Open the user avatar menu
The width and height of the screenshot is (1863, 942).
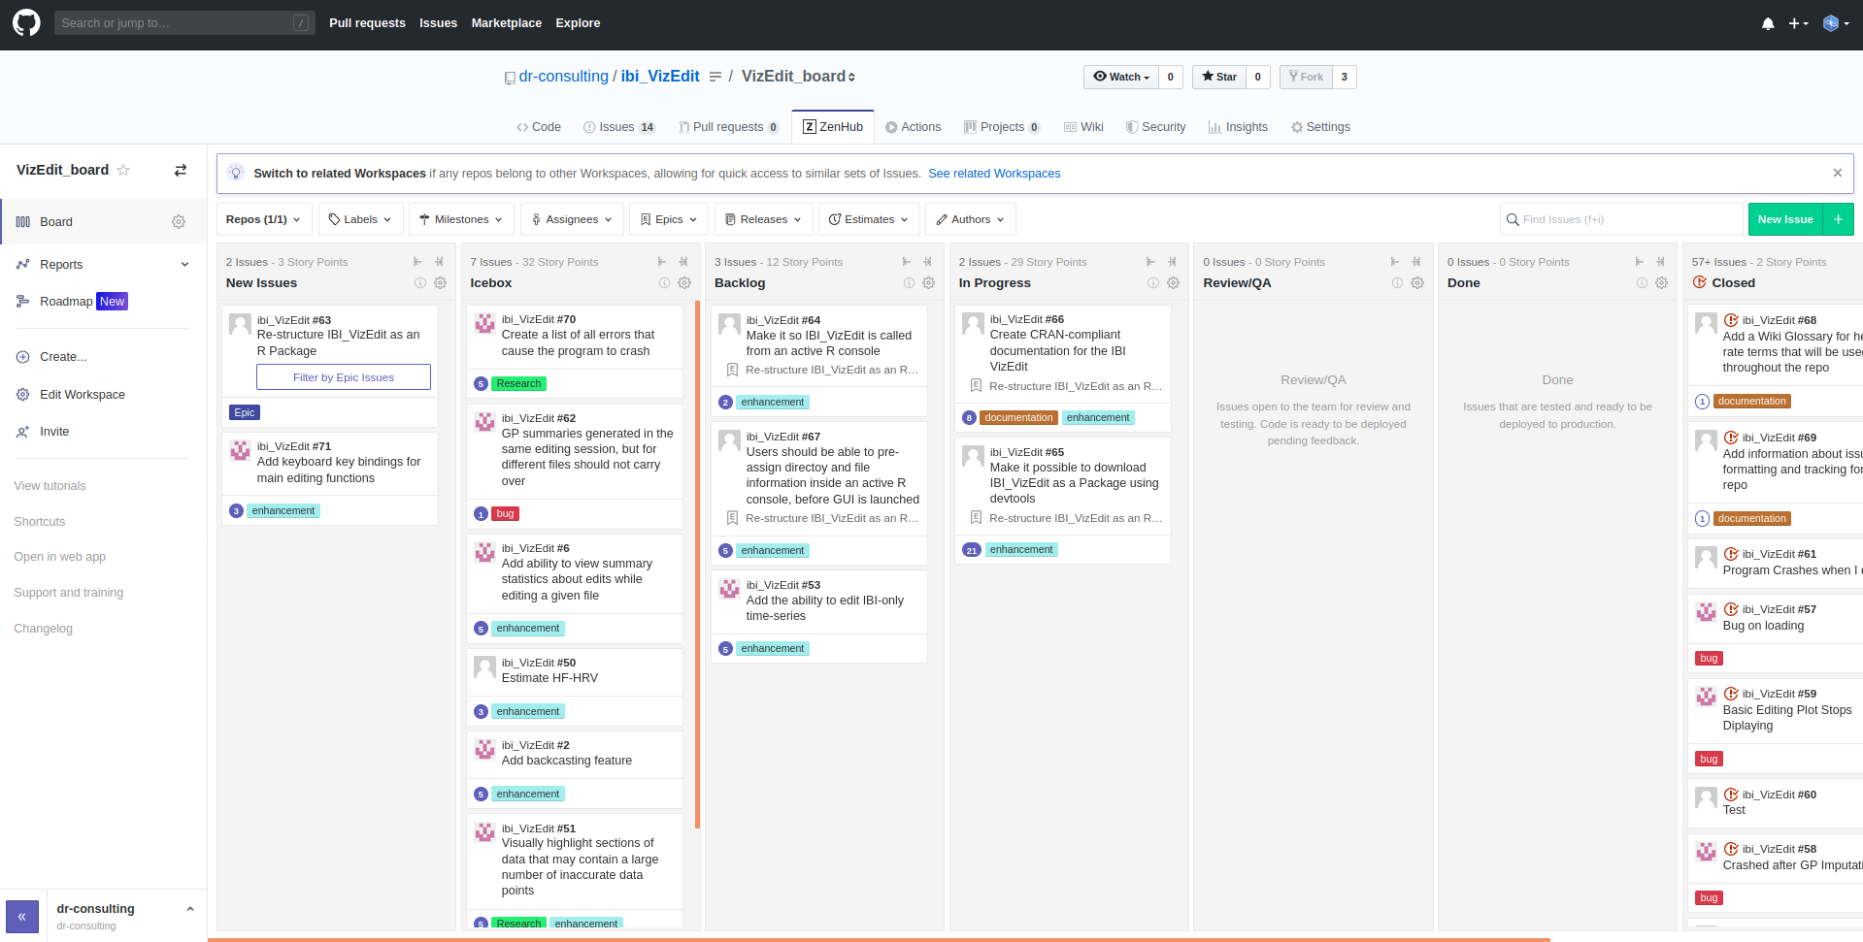coord(1836,23)
